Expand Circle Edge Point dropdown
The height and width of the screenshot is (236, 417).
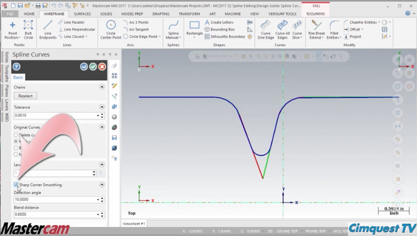[x=160, y=37]
